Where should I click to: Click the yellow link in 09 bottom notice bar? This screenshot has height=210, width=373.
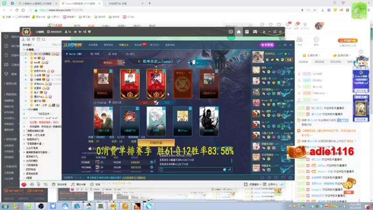point(133,178)
